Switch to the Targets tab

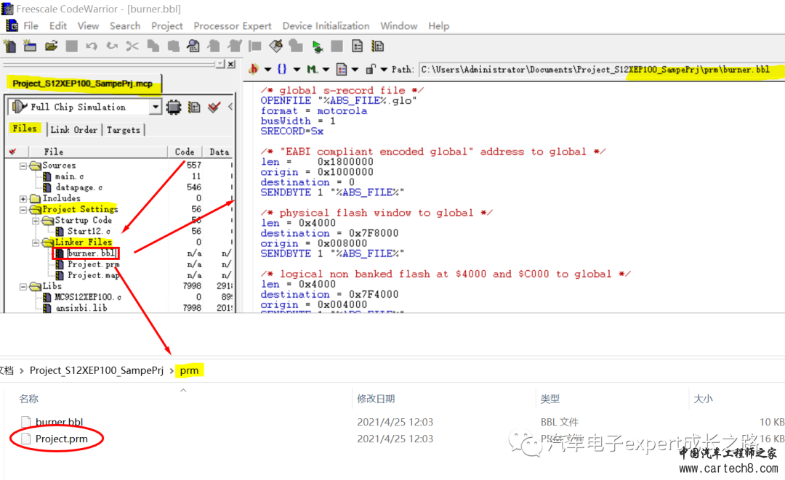click(123, 130)
